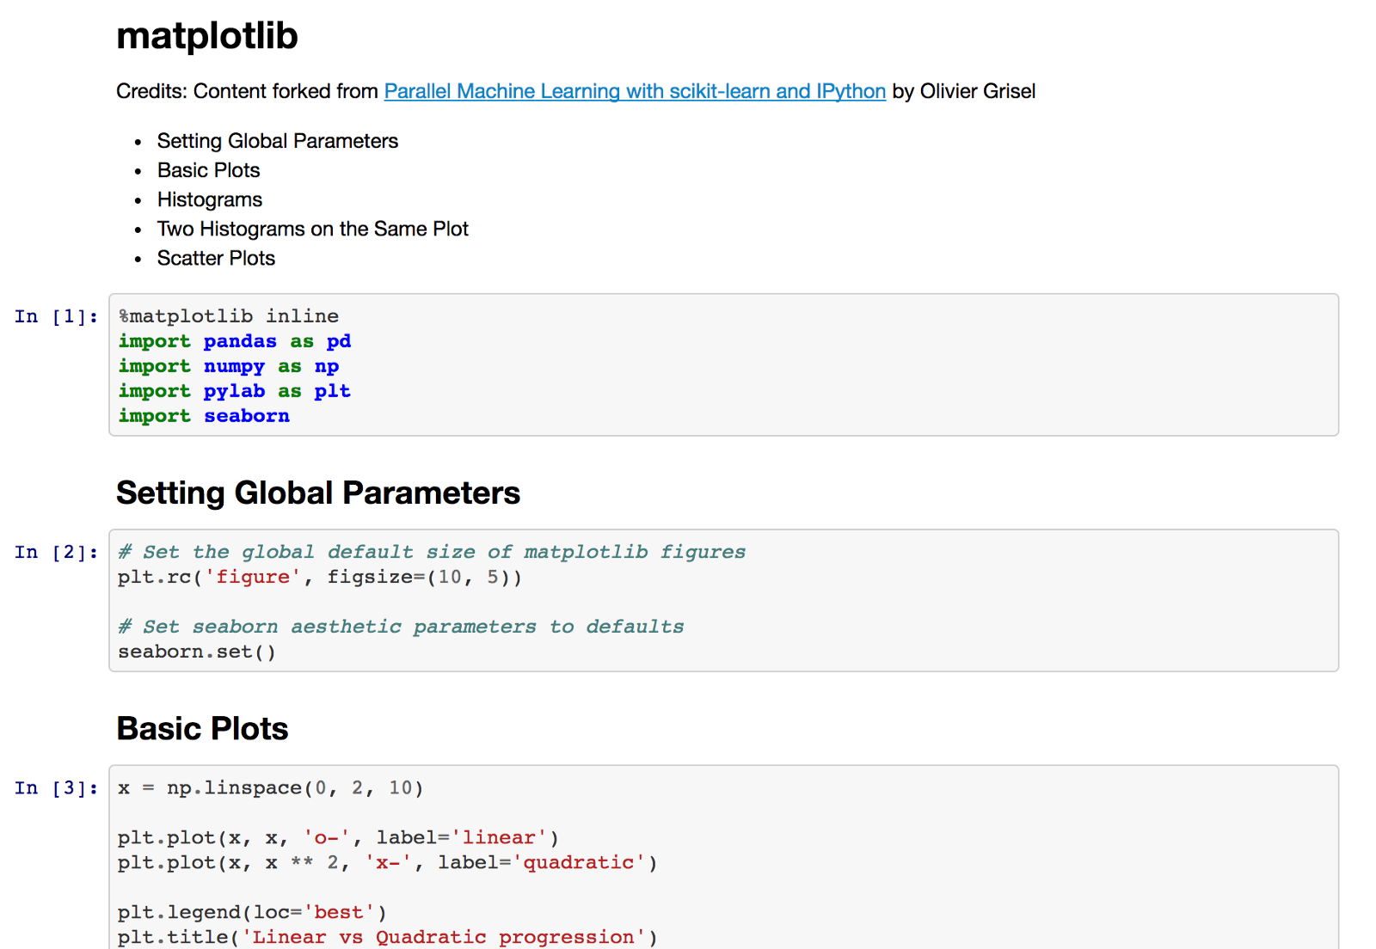Select the Setting Global Parameters bullet list item
Image resolution: width=1376 pixels, height=949 pixels.
tap(277, 141)
